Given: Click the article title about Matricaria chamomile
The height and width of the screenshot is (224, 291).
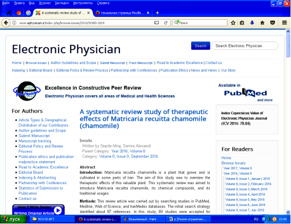Looking at the screenshot, I should pos(144,119).
